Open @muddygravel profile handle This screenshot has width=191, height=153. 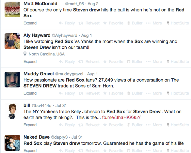point(69,74)
